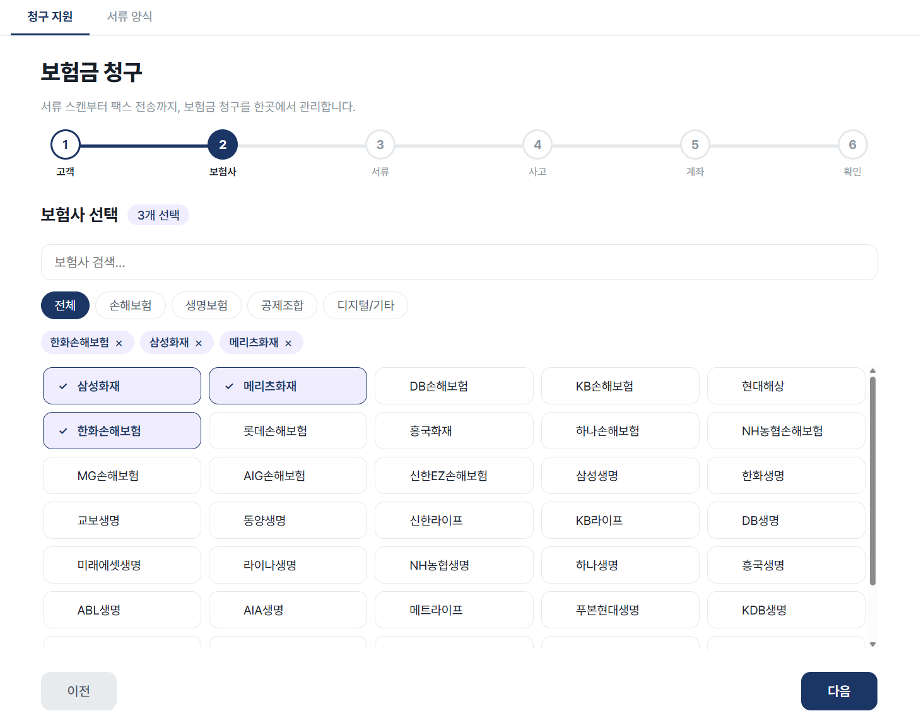The width and height of the screenshot is (921, 723).
Task: Select the 현대해상 insurer card
Action: (x=786, y=386)
